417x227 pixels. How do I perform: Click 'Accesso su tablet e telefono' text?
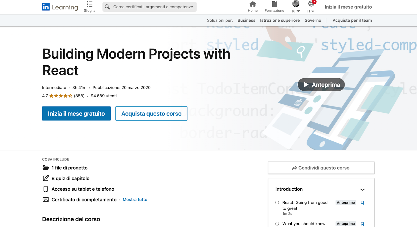click(x=83, y=189)
